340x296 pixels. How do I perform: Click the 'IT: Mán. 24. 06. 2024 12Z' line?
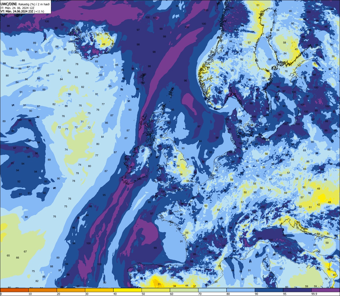[x=18, y=8]
